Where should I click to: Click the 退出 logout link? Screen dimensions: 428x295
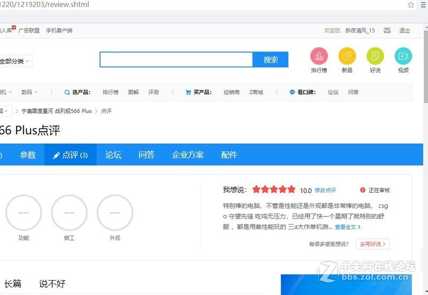pyautogui.click(x=404, y=30)
